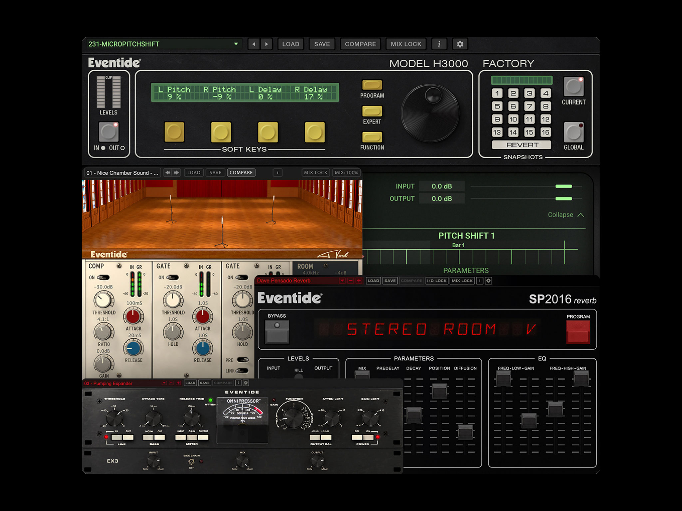This screenshot has width=682, height=511.
Task: Open Omnipressor settings gear
Action: click(246, 383)
